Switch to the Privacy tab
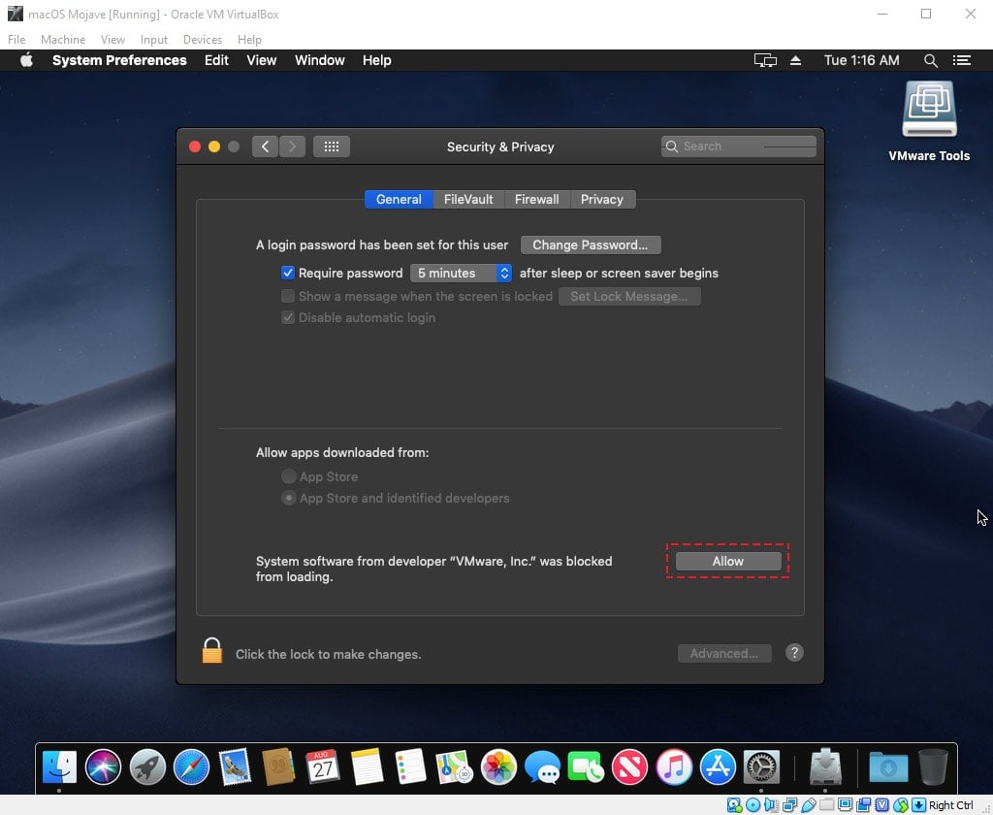The image size is (993, 815). coord(602,199)
